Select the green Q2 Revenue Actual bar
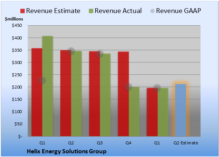The image size is (219, 157). 76,94
